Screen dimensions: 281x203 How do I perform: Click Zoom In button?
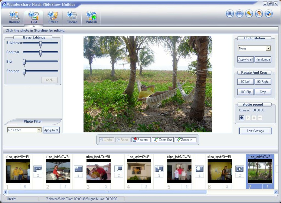coord(185,140)
